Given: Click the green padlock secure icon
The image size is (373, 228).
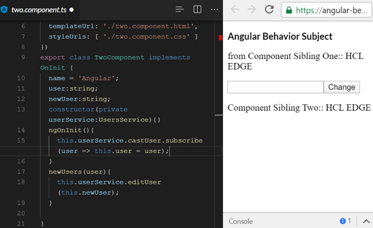Looking at the screenshot, I should point(289,11).
